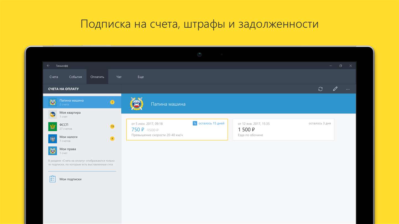Edit subscription with the pencil icon
This screenshot has width=399, height=224.
click(335, 89)
